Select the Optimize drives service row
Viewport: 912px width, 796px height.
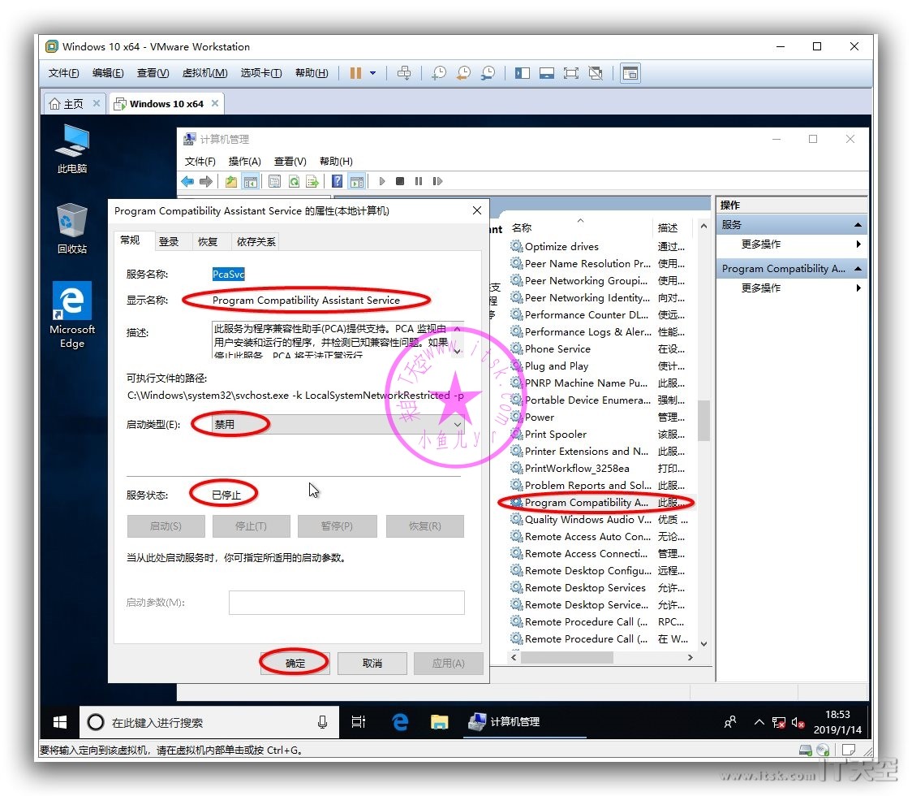pyautogui.click(x=599, y=246)
